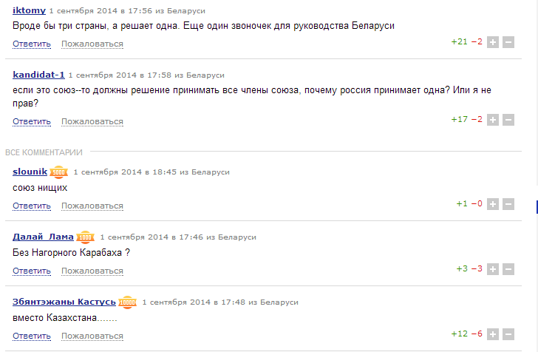
Task: Downvote slounik's comment with minus icon
Action: pos(508,204)
